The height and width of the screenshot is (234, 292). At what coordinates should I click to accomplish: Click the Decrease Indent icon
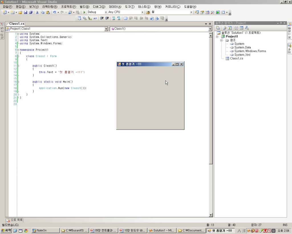(x=102, y=18)
